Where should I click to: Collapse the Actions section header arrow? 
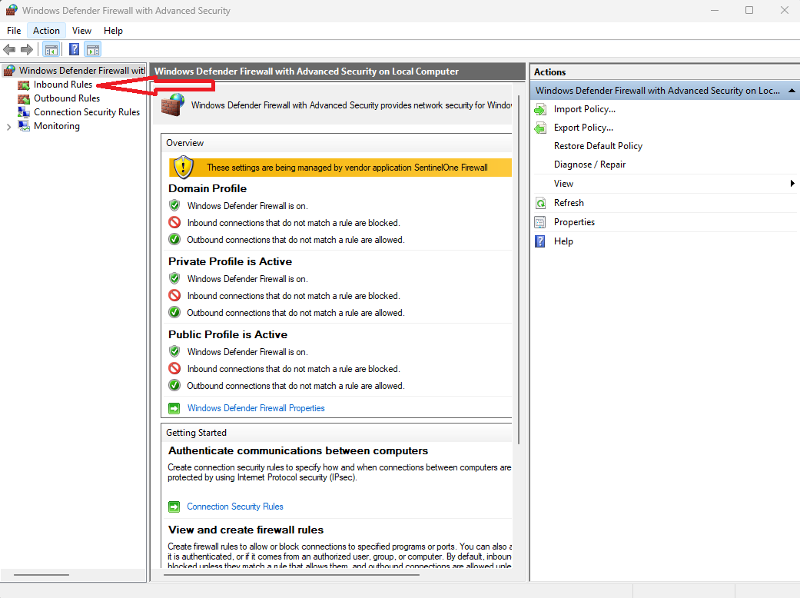(x=792, y=91)
